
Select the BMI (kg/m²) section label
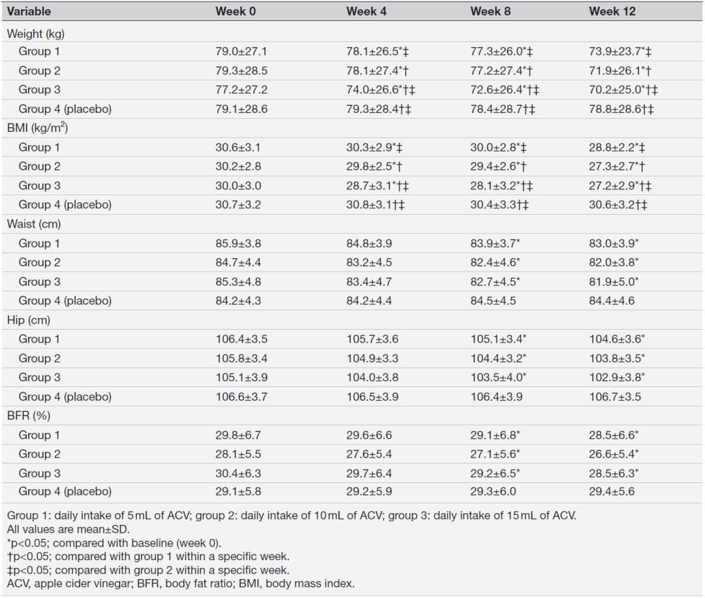[37, 128]
